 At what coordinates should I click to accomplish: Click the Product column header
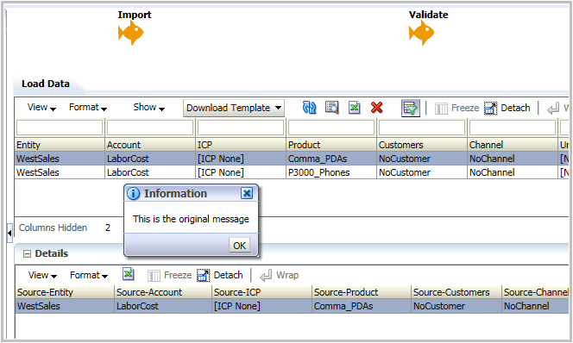[x=331, y=145]
